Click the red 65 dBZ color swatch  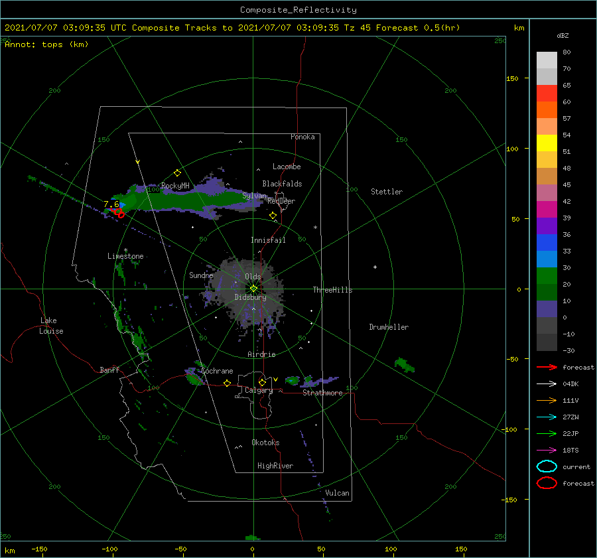pyautogui.click(x=547, y=93)
